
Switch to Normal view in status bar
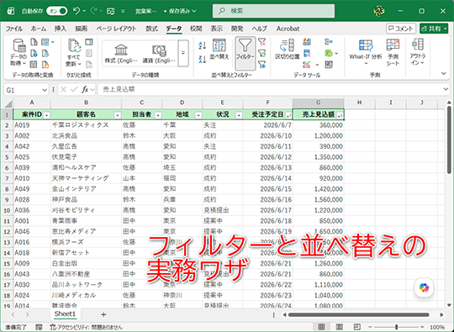pos(322,327)
